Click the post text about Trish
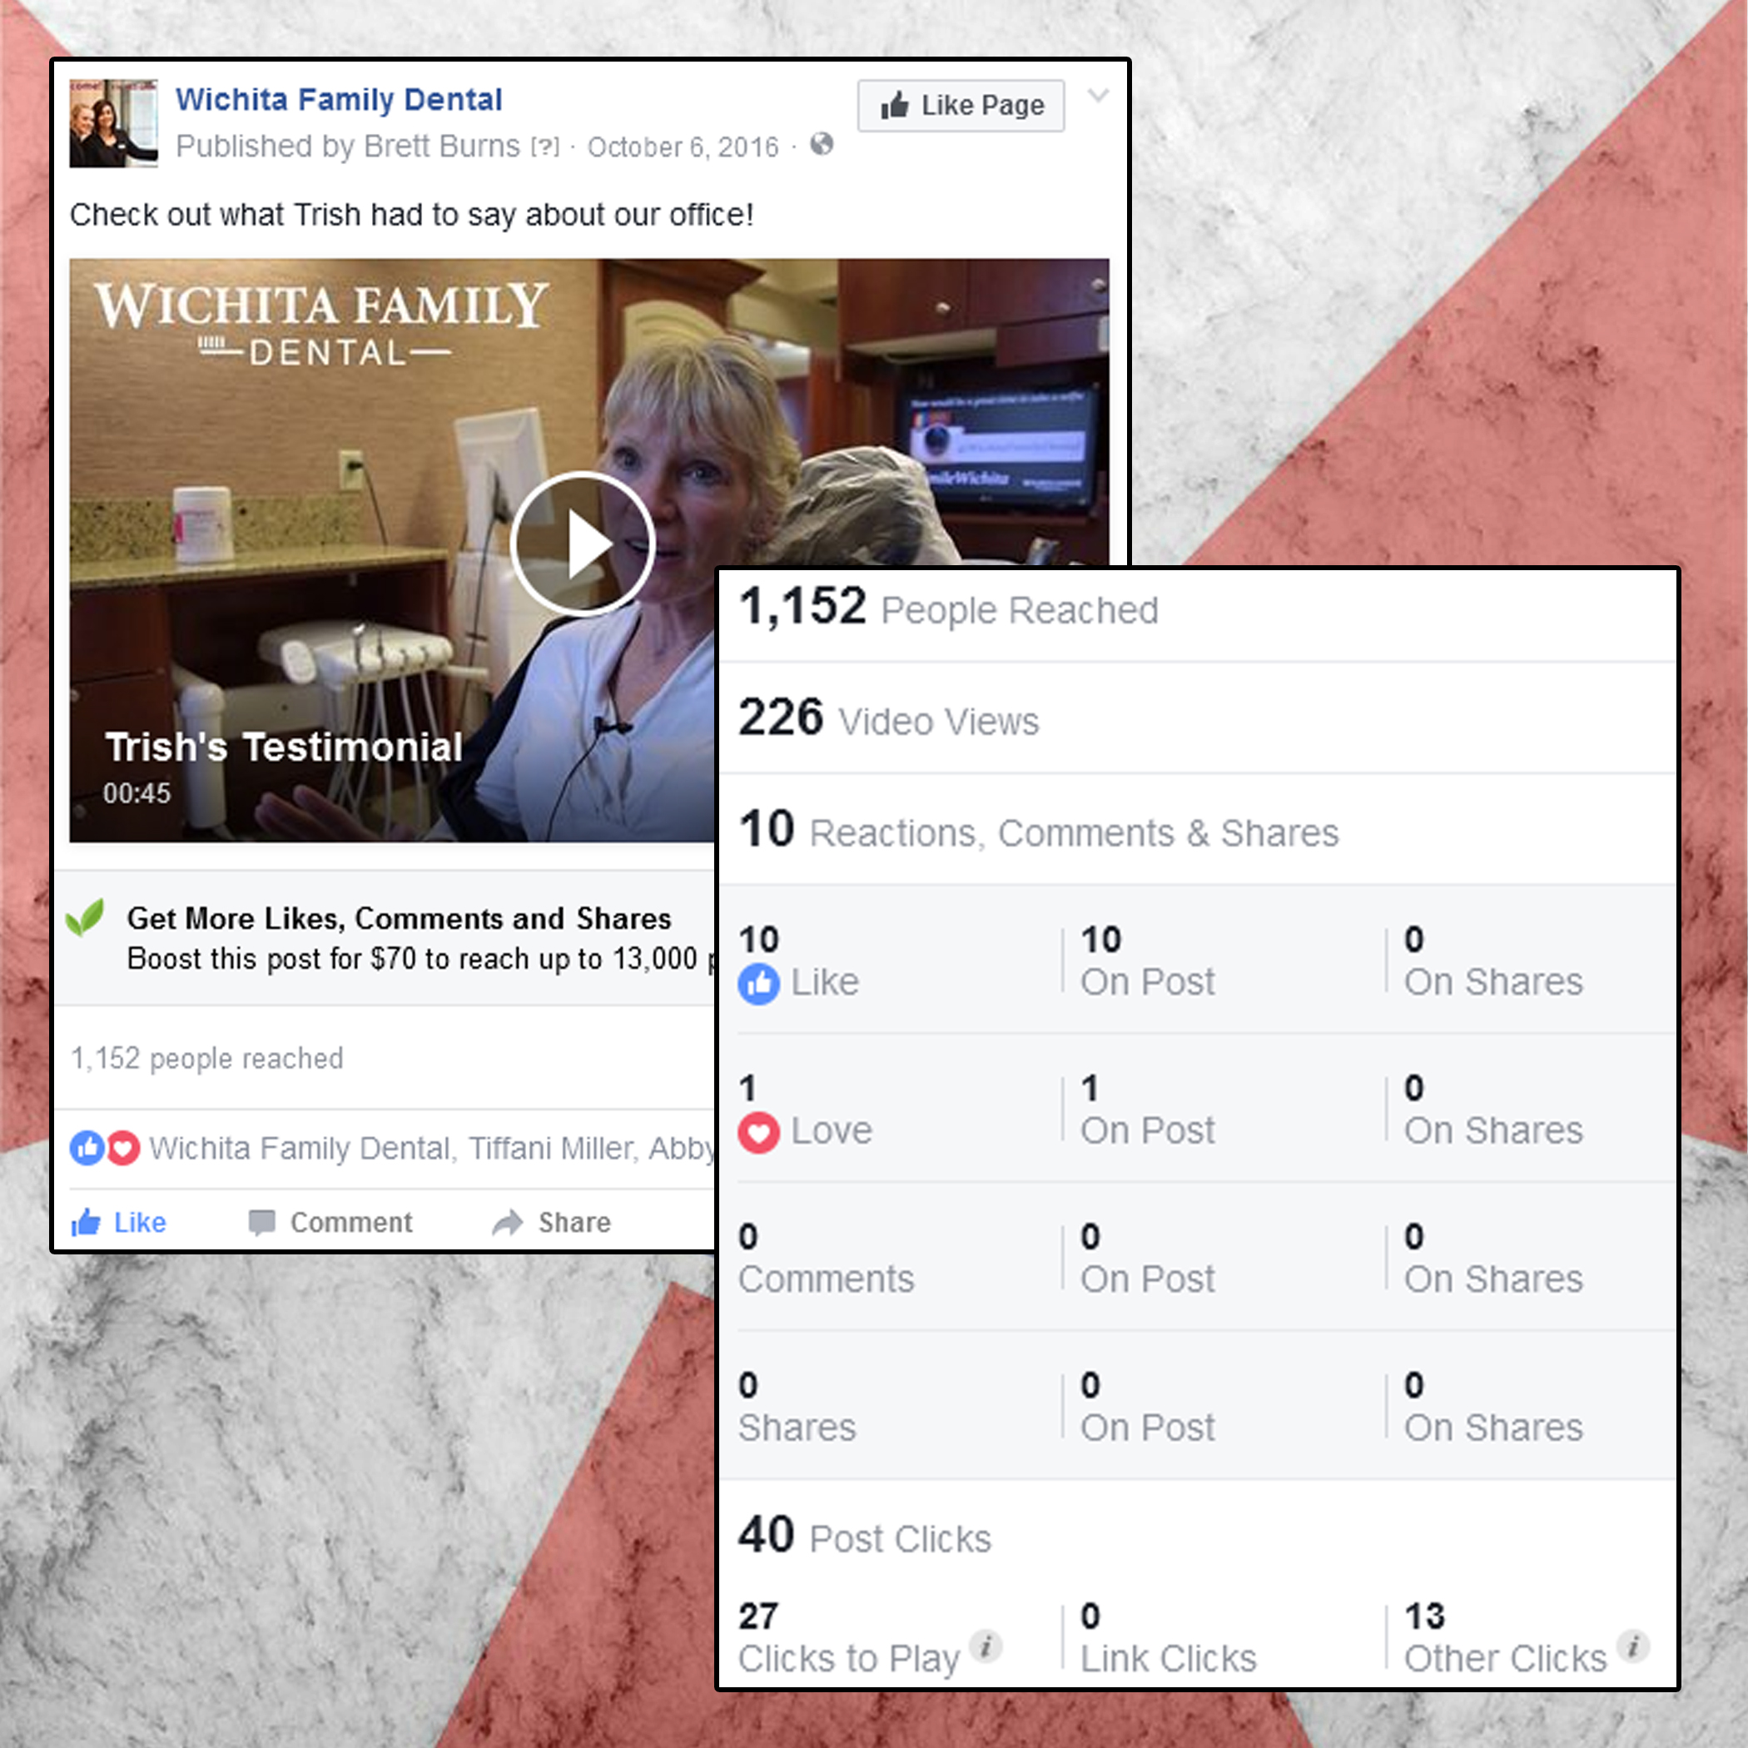The height and width of the screenshot is (1748, 1748). click(412, 216)
